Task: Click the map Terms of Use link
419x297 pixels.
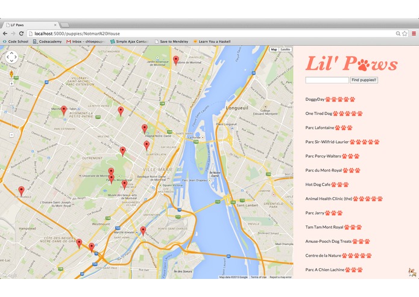Action: point(259,277)
